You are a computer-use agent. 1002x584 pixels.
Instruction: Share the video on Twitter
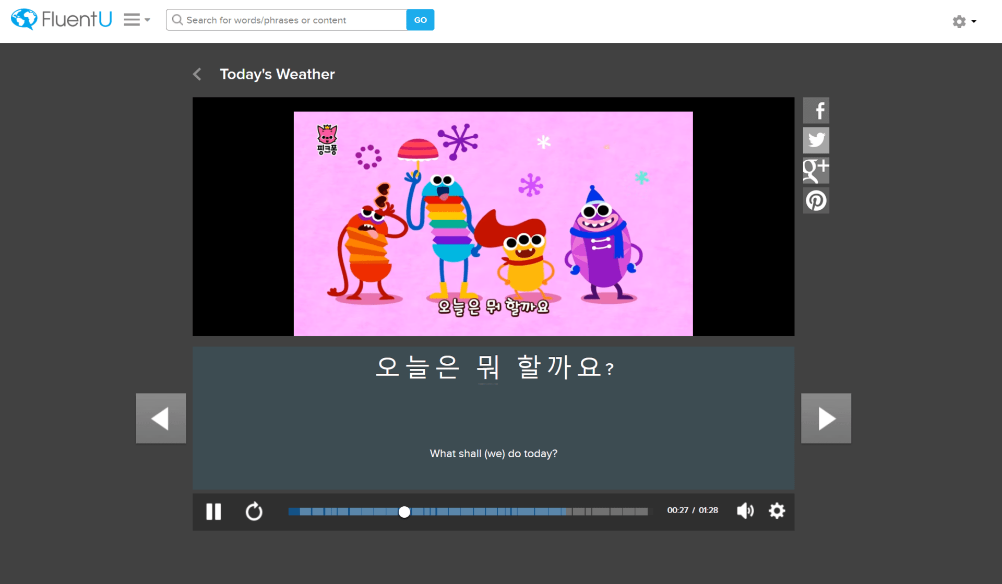(x=816, y=140)
